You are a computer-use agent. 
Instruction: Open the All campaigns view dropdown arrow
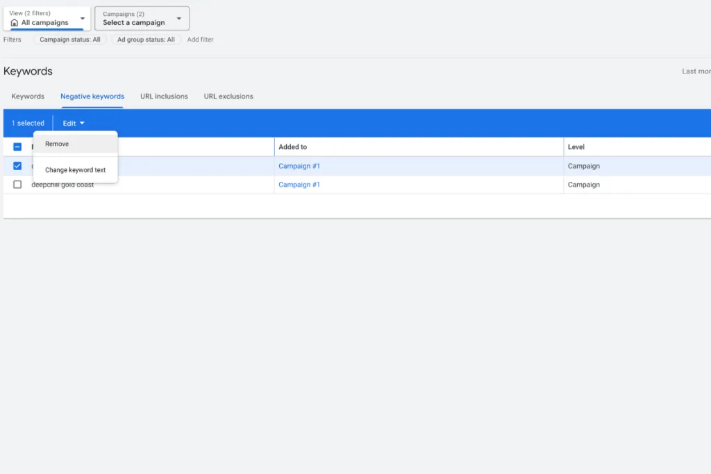83,19
